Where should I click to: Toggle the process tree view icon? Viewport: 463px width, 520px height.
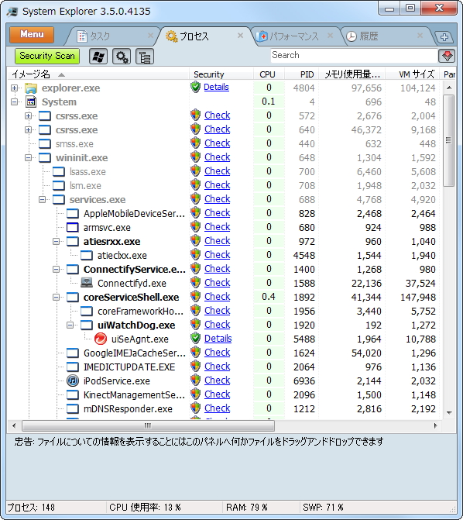click(x=145, y=57)
